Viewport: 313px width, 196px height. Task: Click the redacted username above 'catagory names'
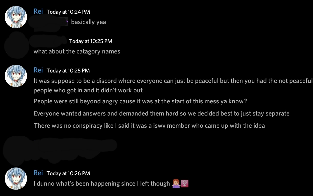tap(48, 41)
